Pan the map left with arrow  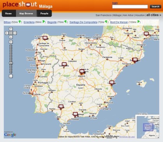tap(7, 33)
